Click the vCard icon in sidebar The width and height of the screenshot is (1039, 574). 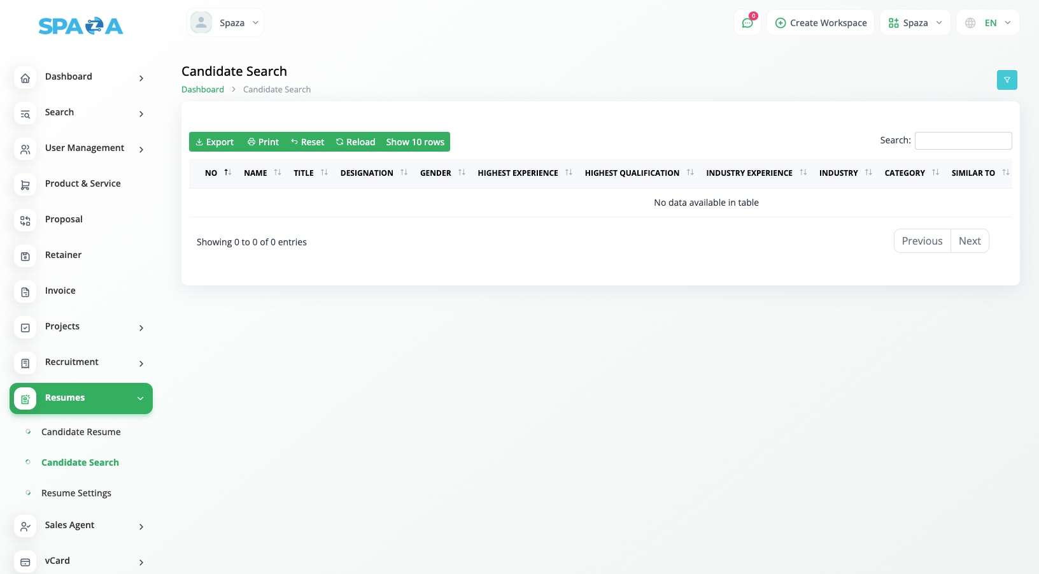click(25, 562)
